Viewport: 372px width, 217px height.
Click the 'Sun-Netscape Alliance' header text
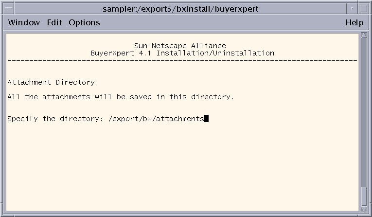tap(180, 46)
